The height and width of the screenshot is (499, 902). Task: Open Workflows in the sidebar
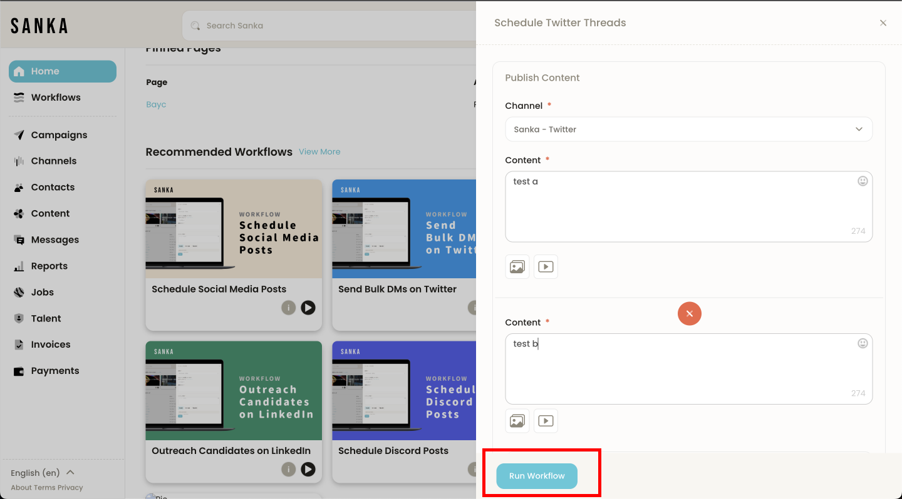tap(55, 98)
